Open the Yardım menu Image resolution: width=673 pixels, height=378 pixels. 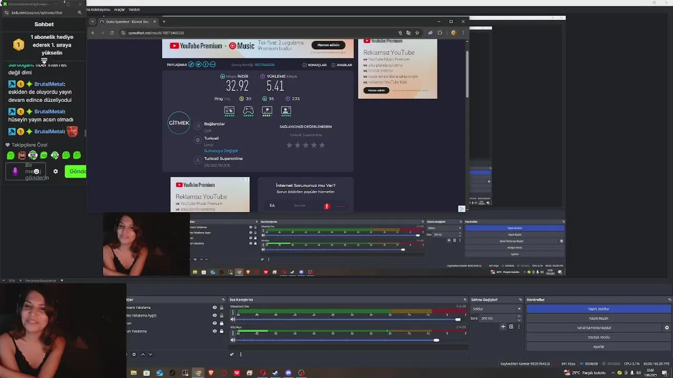(x=134, y=9)
